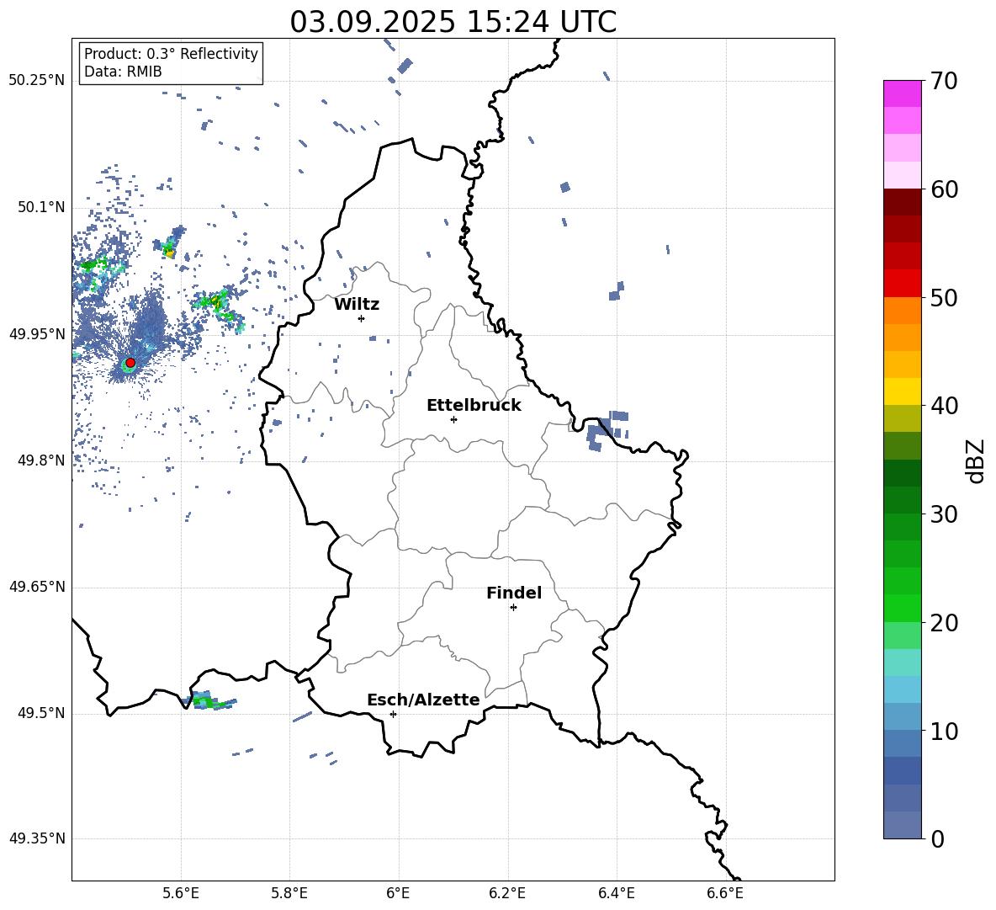996x910 pixels.
Task: Click the 49.95°N latitude label
Action: 37,334
